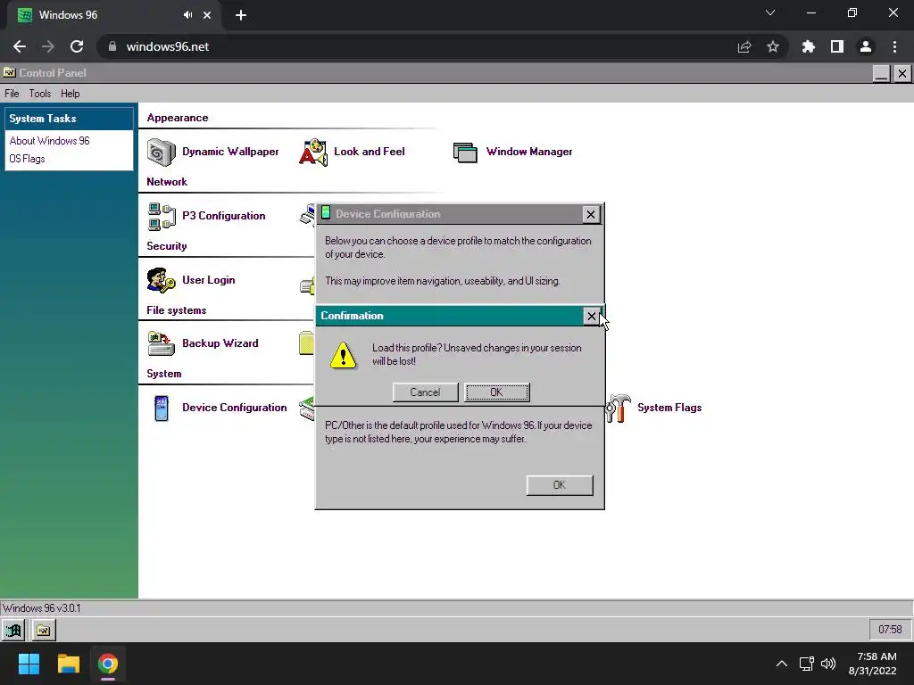Image resolution: width=914 pixels, height=685 pixels.
Task: Open the System Flags hammer icon
Action: tap(618, 408)
